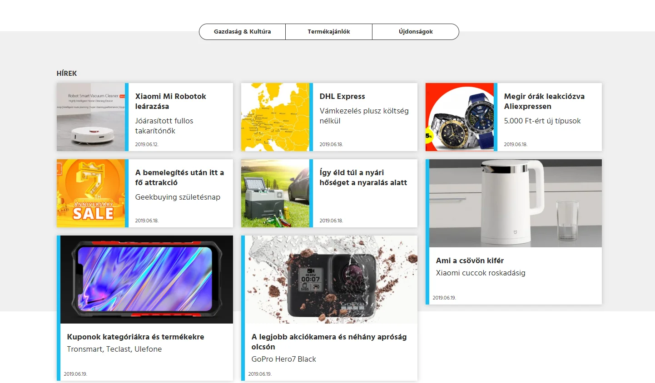This screenshot has width=655, height=383.
Task: Click the car cooler box thumbnail
Action: tap(275, 193)
